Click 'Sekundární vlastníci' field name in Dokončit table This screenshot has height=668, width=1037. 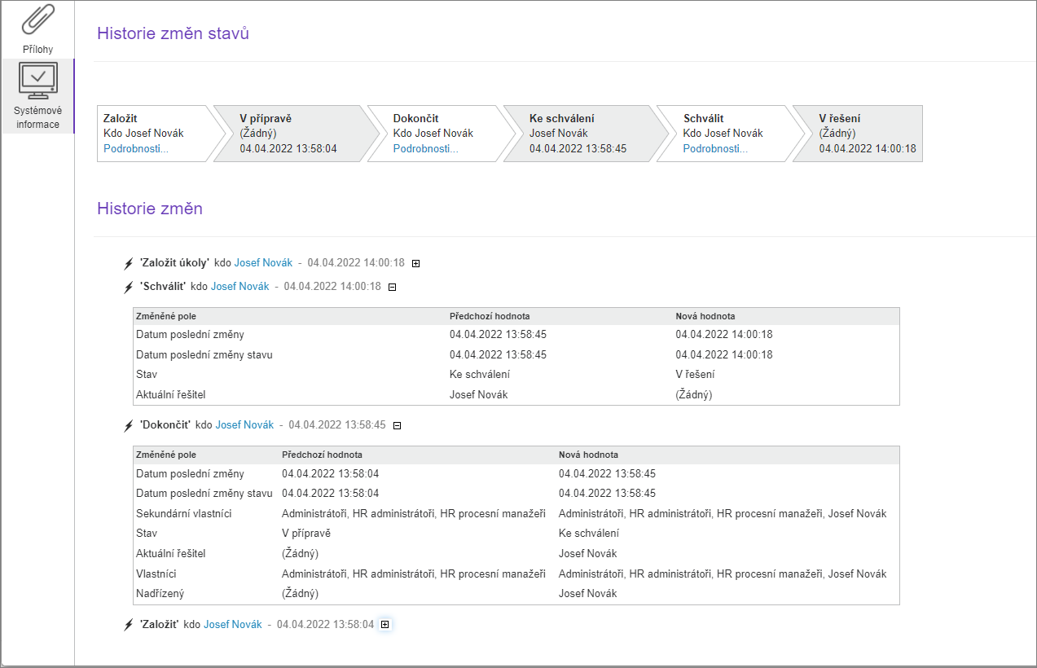184,514
